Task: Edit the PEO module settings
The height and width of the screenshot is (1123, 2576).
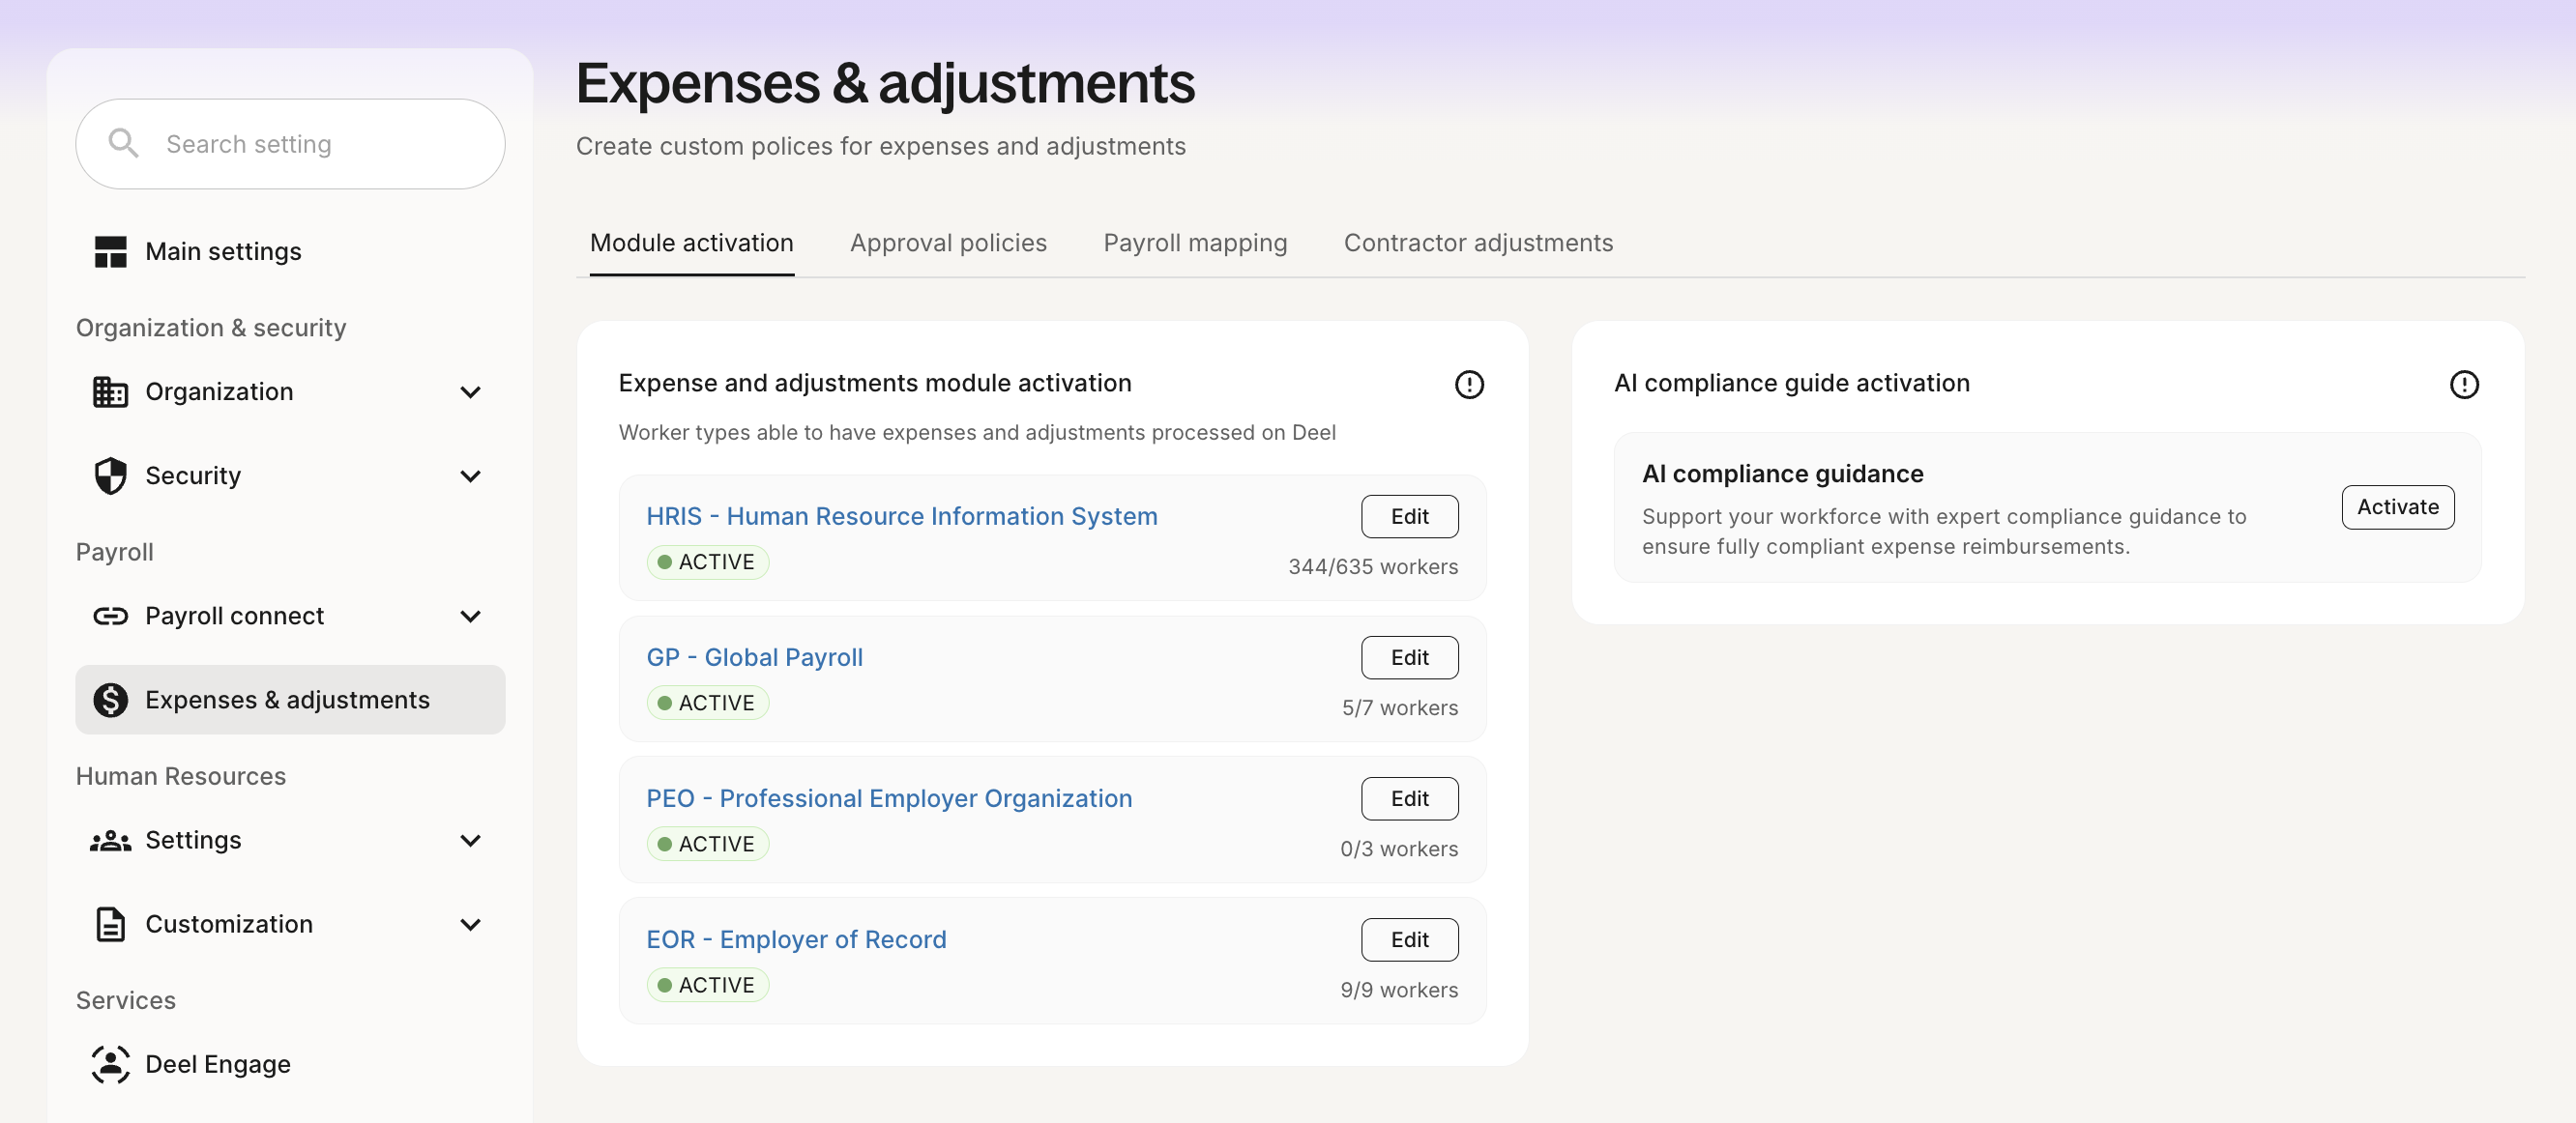Action: tap(1409, 797)
